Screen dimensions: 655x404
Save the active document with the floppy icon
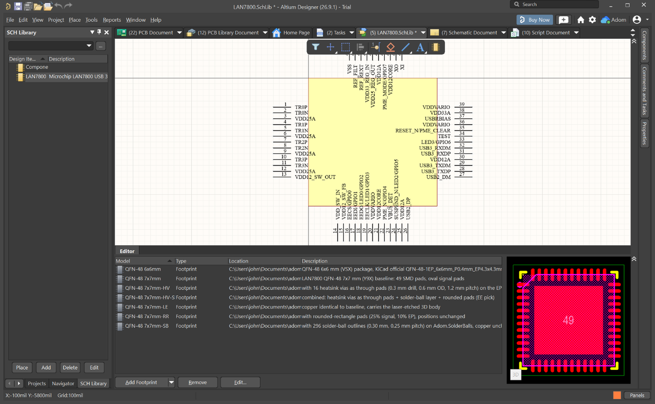[x=18, y=6]
